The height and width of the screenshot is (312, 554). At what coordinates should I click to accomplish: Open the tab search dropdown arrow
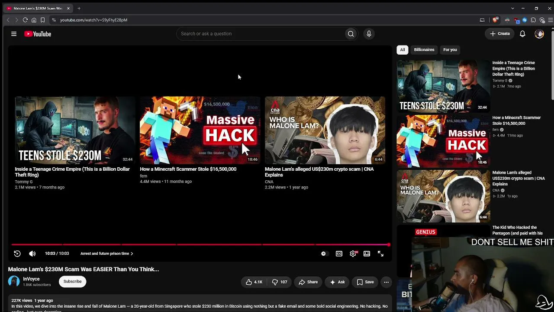click(512, 8)
